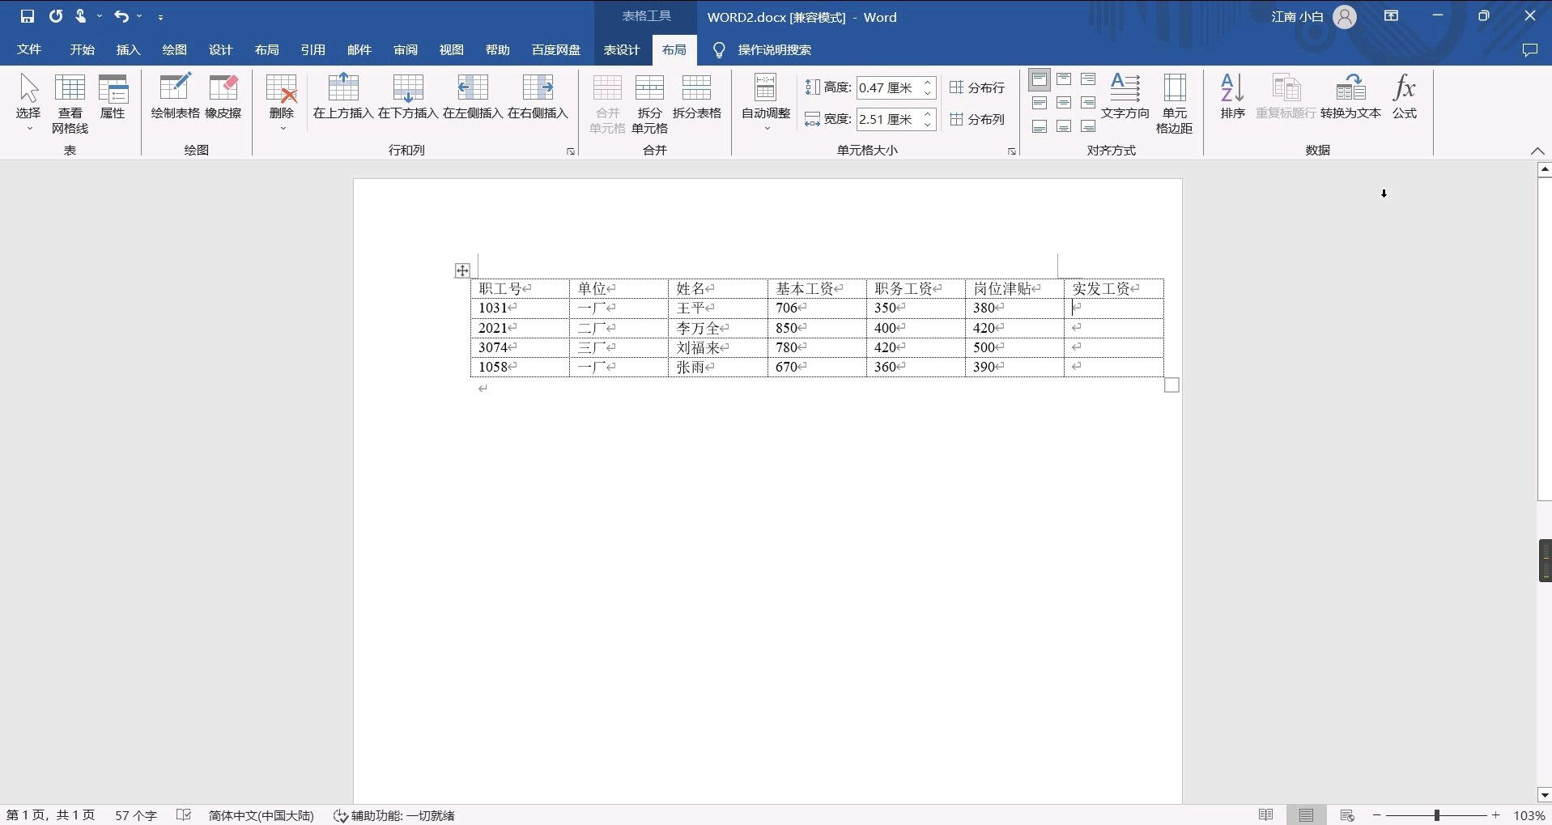Click the Undo arrow in quick access toolbar
Screen dimensions: 1552x825
point(121,16)
